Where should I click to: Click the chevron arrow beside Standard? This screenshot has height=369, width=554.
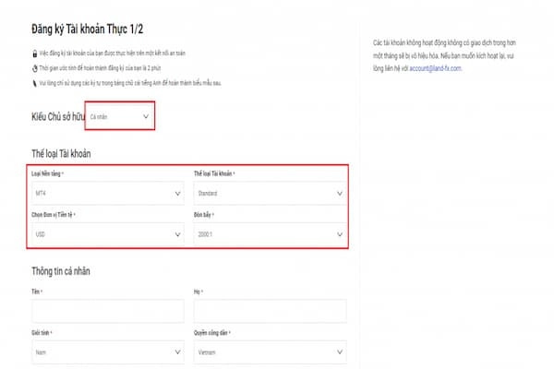pyautogui.click(x=340, y=194)
